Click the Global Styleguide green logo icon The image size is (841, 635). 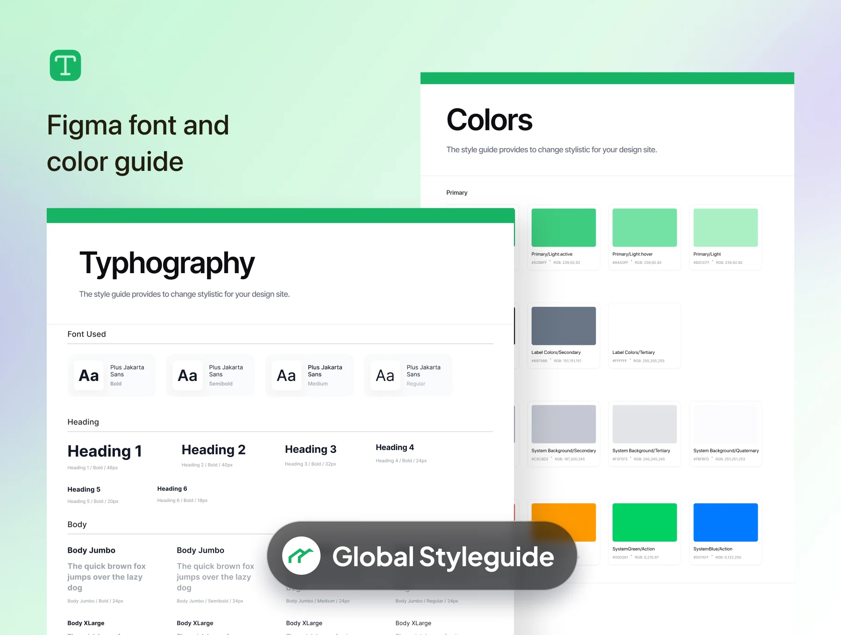[x=301, y=556]
